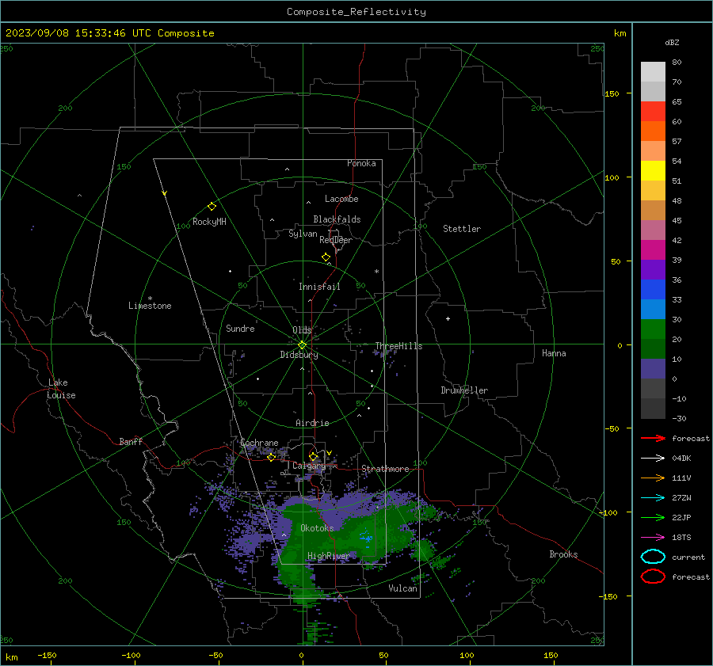The width and height of the screenshot is (713, 666).
Task: Click the yellow diamond marker near RockyMH
Action: (212, 207)
